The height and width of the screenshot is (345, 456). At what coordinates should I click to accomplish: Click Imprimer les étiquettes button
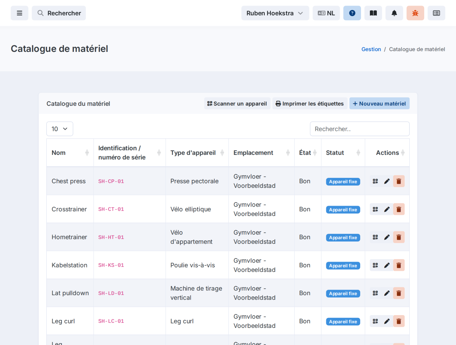click(310, 103)
